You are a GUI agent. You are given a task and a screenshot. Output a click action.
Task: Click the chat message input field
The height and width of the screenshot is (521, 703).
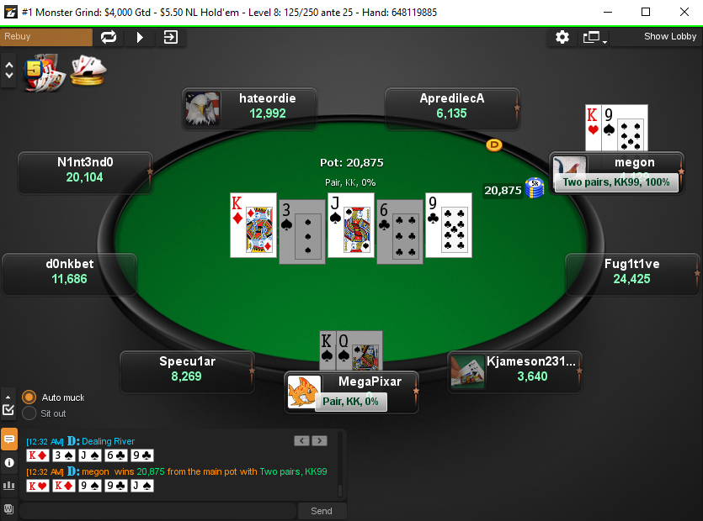point(157,511)
